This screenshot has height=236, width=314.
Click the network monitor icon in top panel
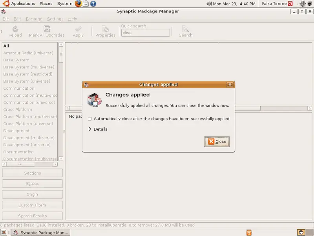(310, 4)
